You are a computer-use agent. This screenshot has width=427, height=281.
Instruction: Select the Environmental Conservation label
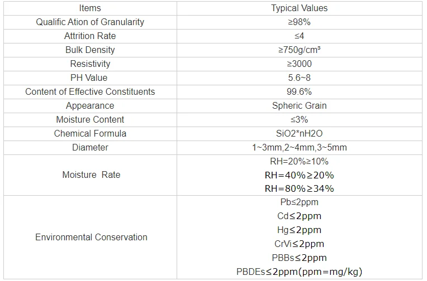91,238
